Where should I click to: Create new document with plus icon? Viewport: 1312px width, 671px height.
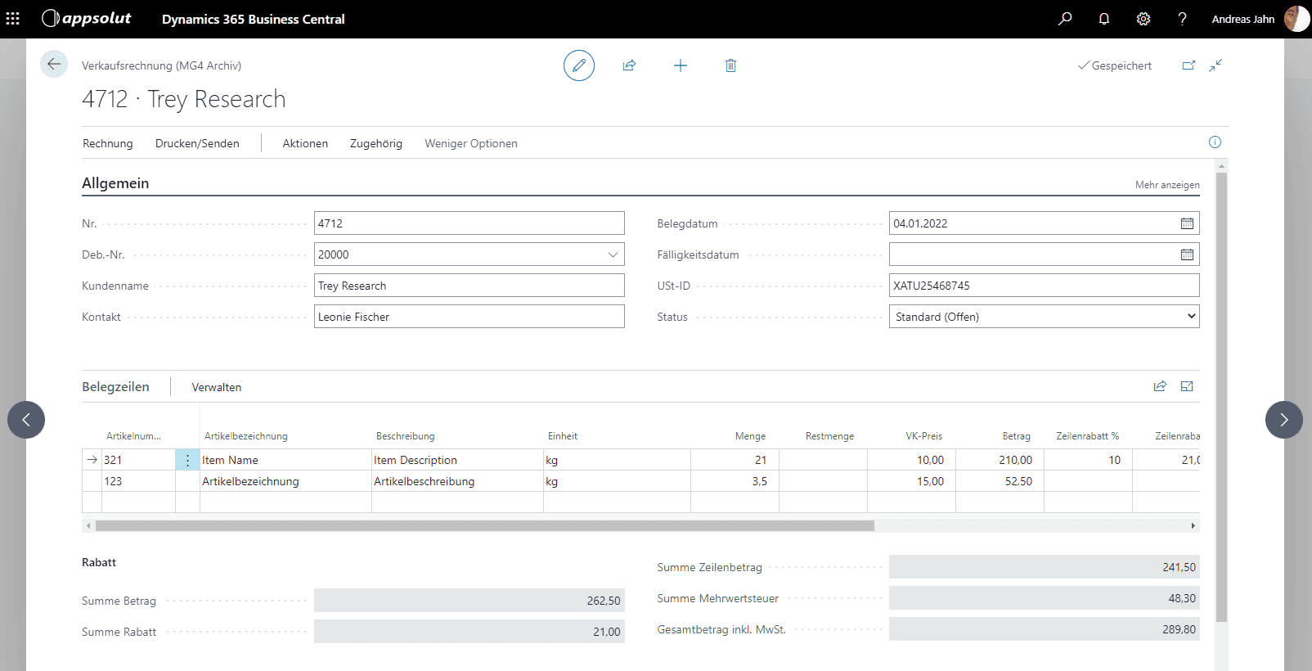pyautogui.click(x=681, y=65)
